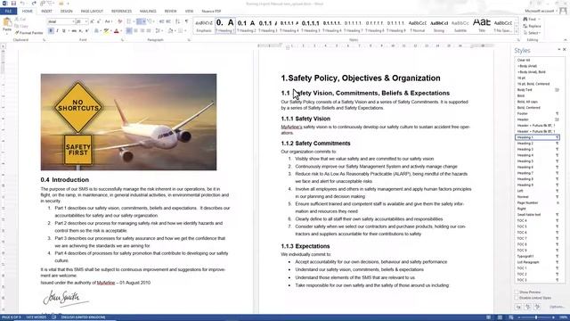570x321 pixels.
Task: Click the Align Right icon
Action: [142, 31]
